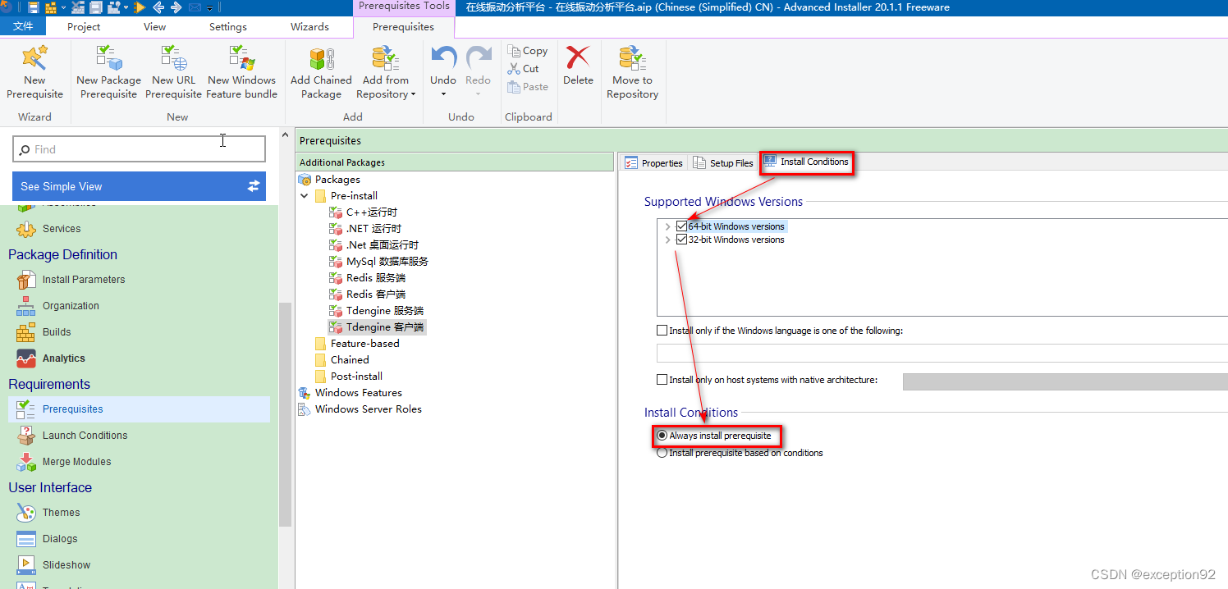
Task: Click Move to Repository icon
Action: click(x=632, y=58)
